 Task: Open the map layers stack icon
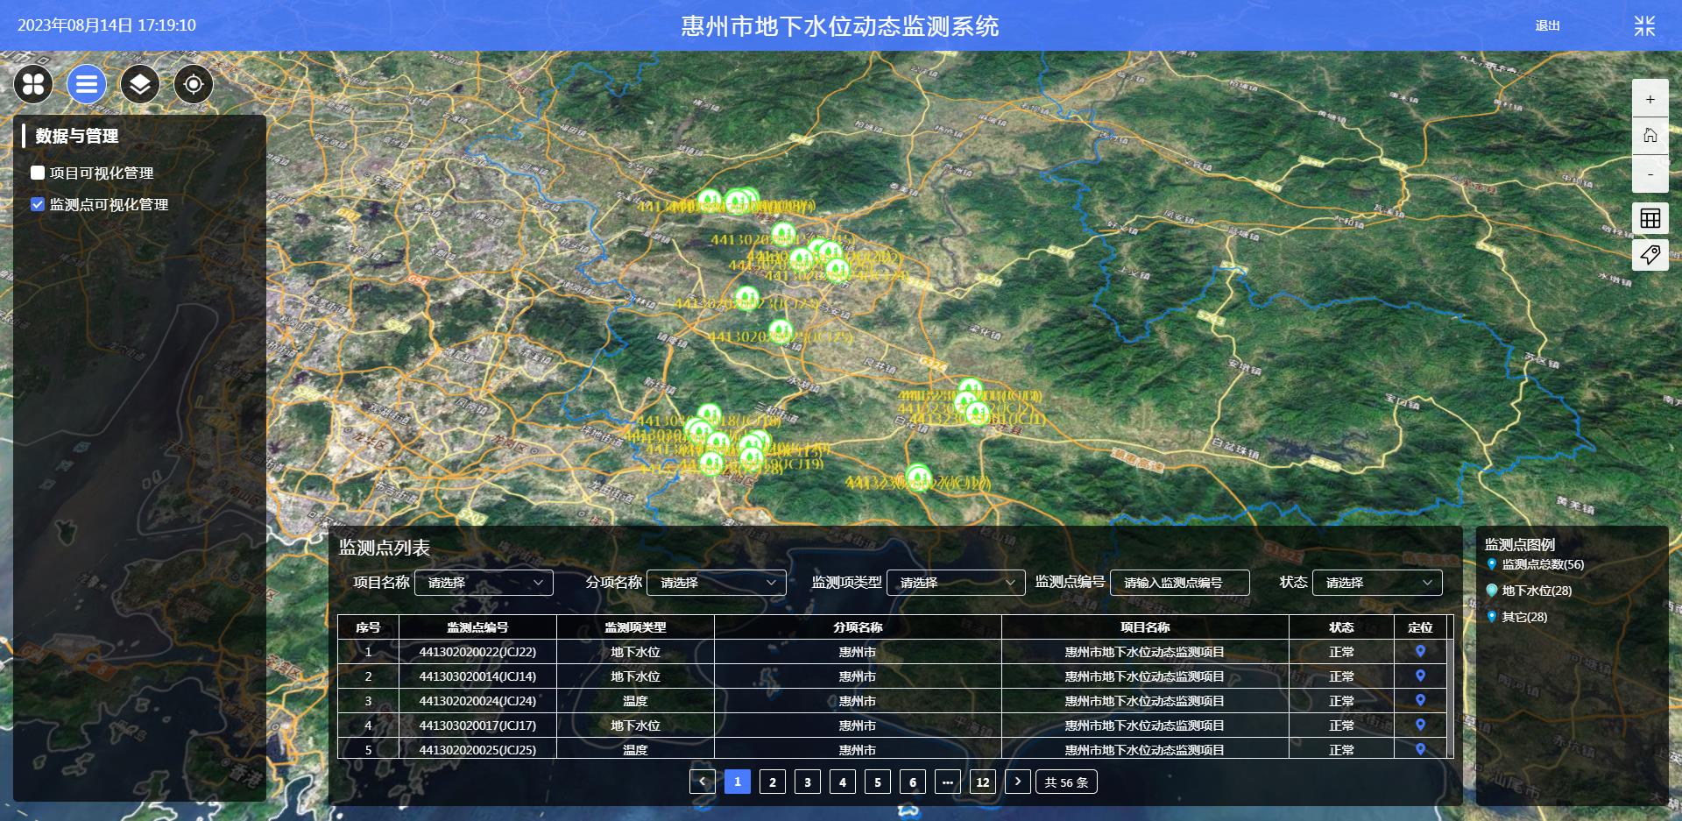(x=140, y=84)
